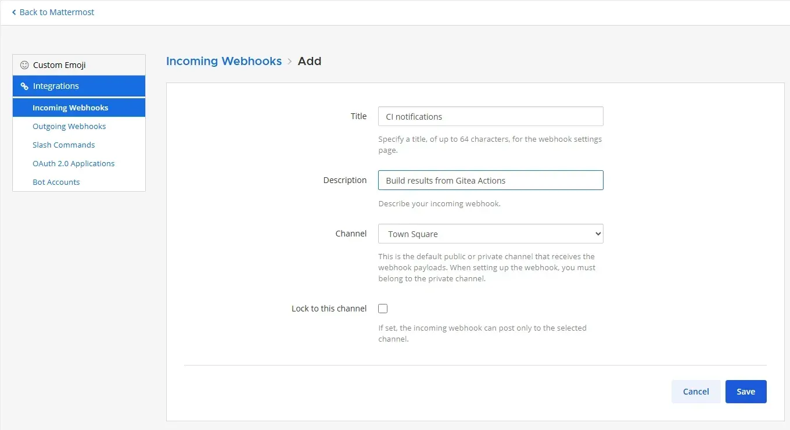Screen dimensions: 790x430
Task: Click the "Specify a title, of up to 64 characters" hint
Action: (490, 145)
